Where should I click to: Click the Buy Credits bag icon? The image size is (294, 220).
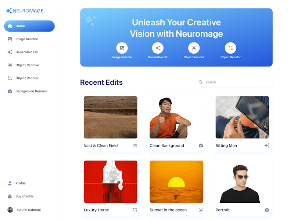click(10, 196)
